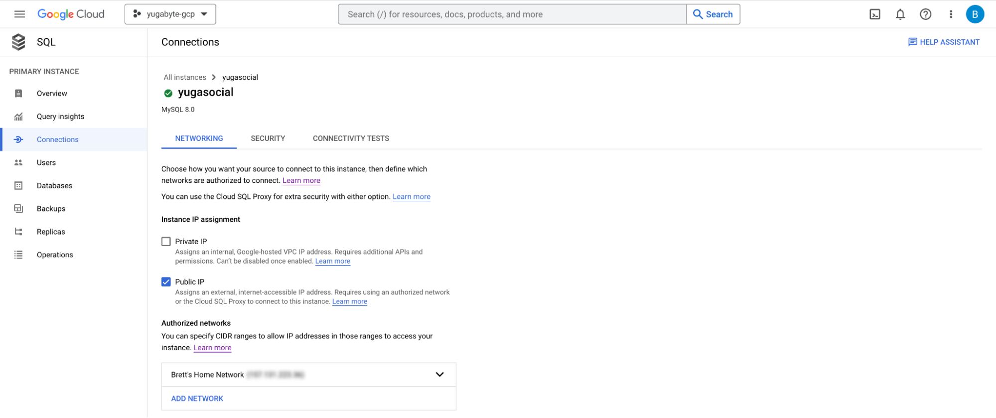This screenshot has height=418, width=996.
Task: Open the yugabyte-gcp project selector
Action: point(170,14)
